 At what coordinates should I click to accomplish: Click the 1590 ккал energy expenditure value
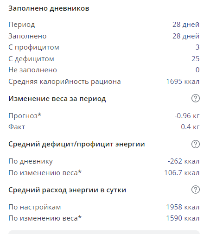(183, 218)
